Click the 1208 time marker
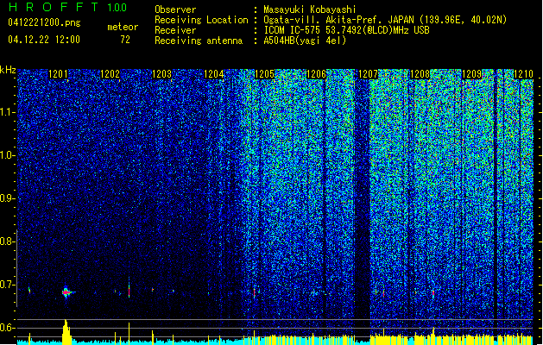This screenshot has width=543, height=345. 420,74
